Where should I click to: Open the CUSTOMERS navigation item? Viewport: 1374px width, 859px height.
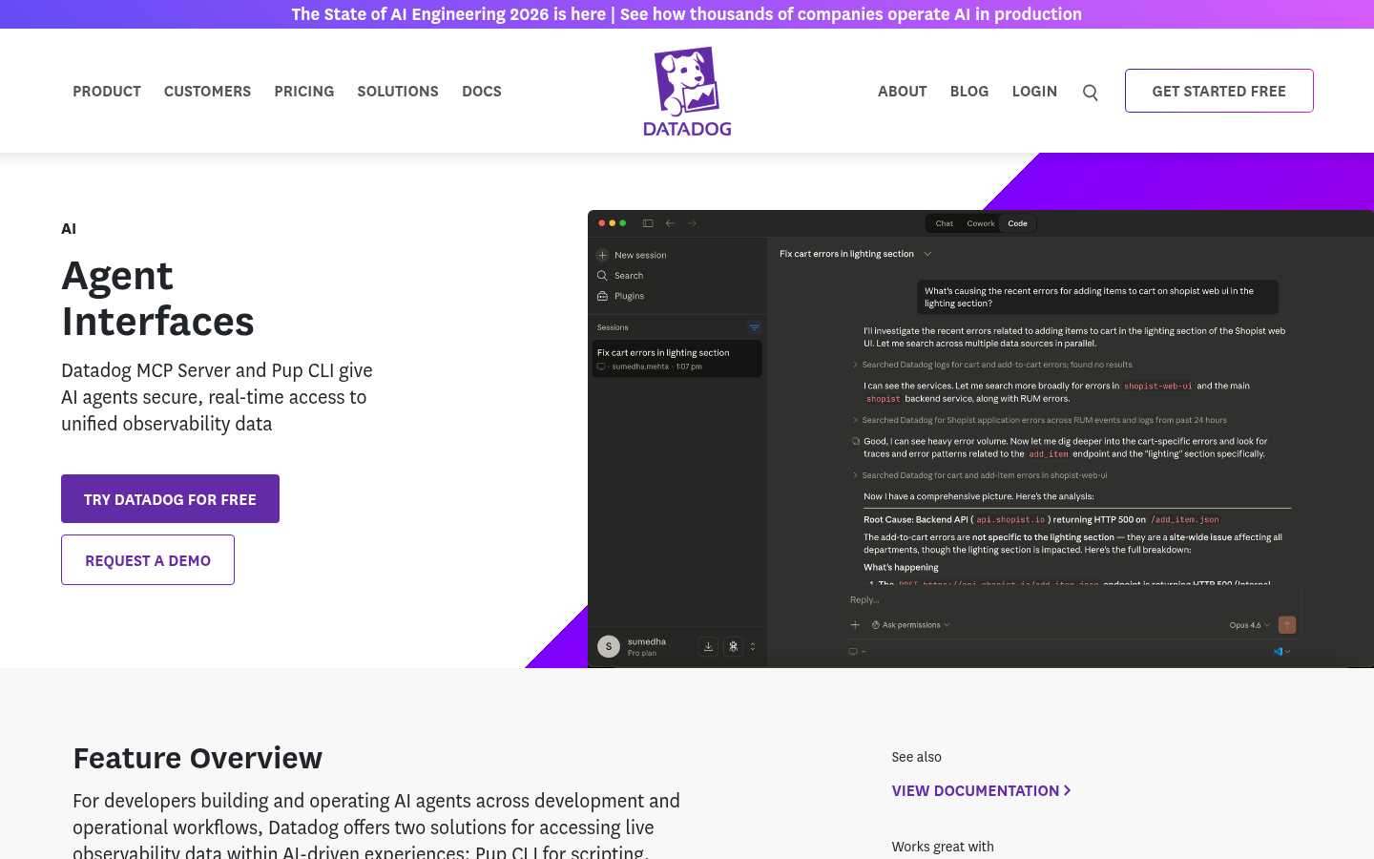[x=207, y=91]
